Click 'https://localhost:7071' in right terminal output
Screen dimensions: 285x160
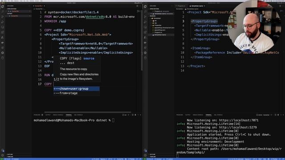click(239, 120)
